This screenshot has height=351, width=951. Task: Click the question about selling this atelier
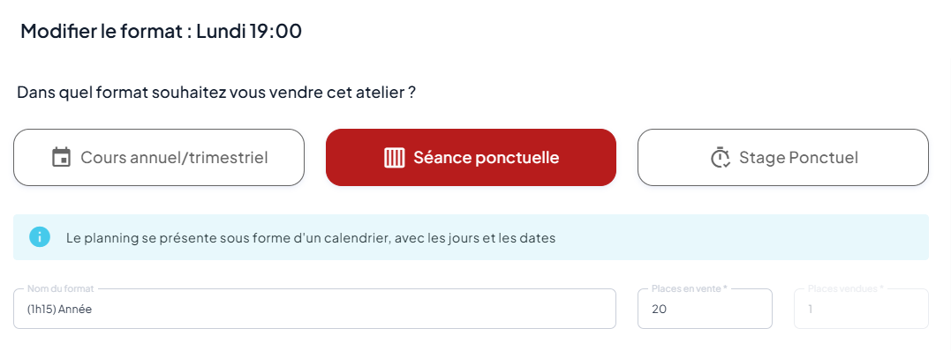[216, 93]
